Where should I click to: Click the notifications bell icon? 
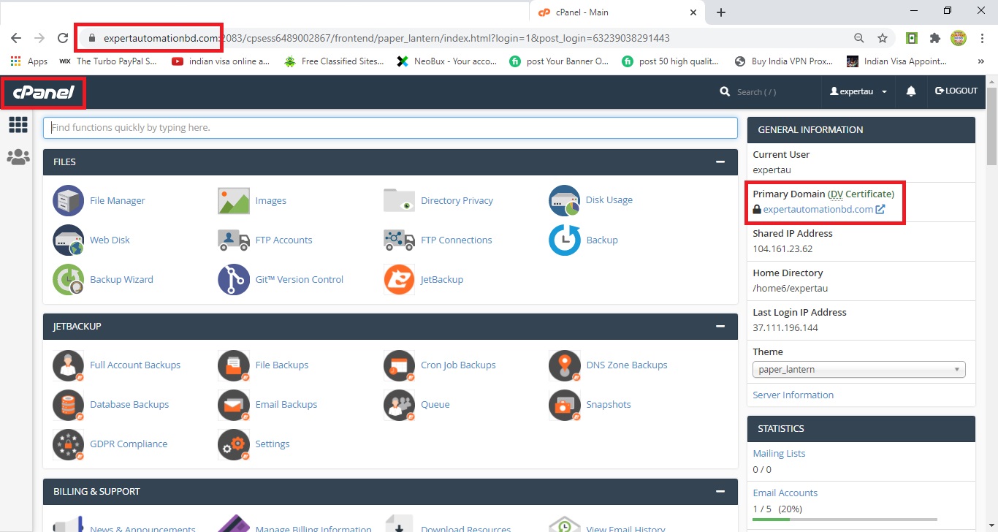[911, 91]
